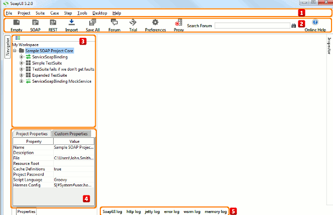The width and height of the screenshot is (333, 215).
Task: Show the SoapUI log
Action: coord(112,211)
